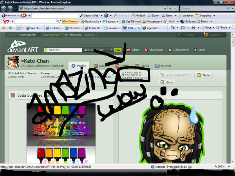The height and width of the screenshot is (176, 235).
Task: Open the Collections link
Action: click(179, 50)
